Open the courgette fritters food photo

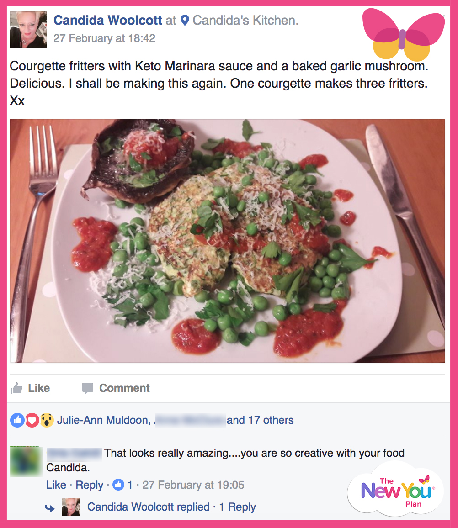click(228, 240)
